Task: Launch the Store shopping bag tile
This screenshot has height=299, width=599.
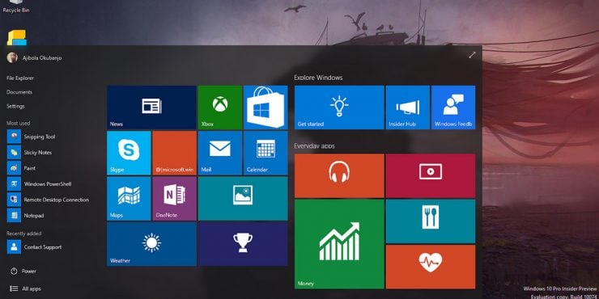Action: 266,107
